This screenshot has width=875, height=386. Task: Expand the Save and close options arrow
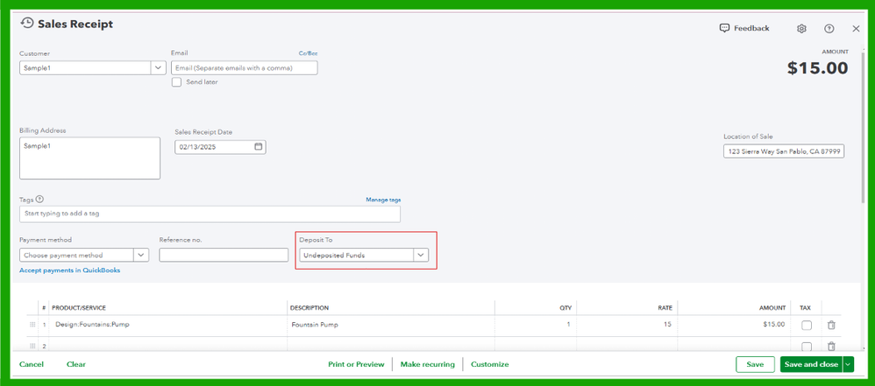coord(848,364)
